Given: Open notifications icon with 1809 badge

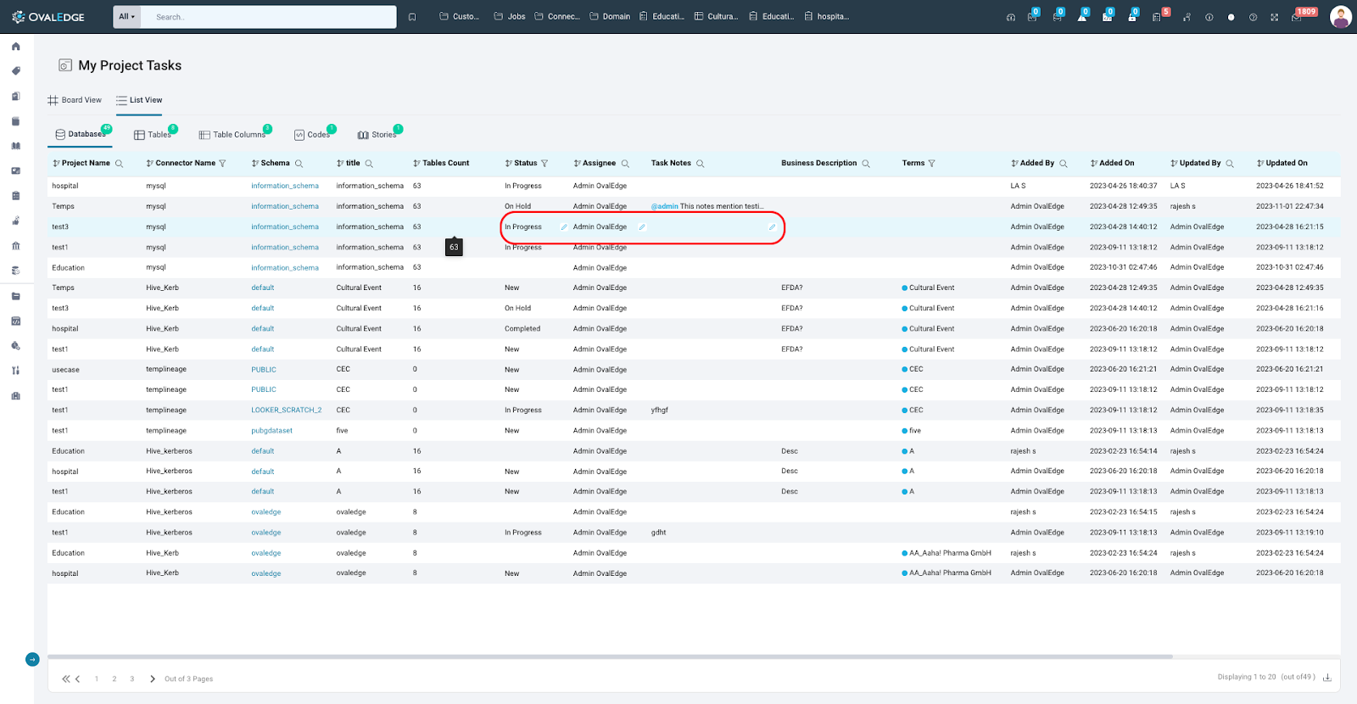Looking at the screenshot, I should tap(1298, 17).
